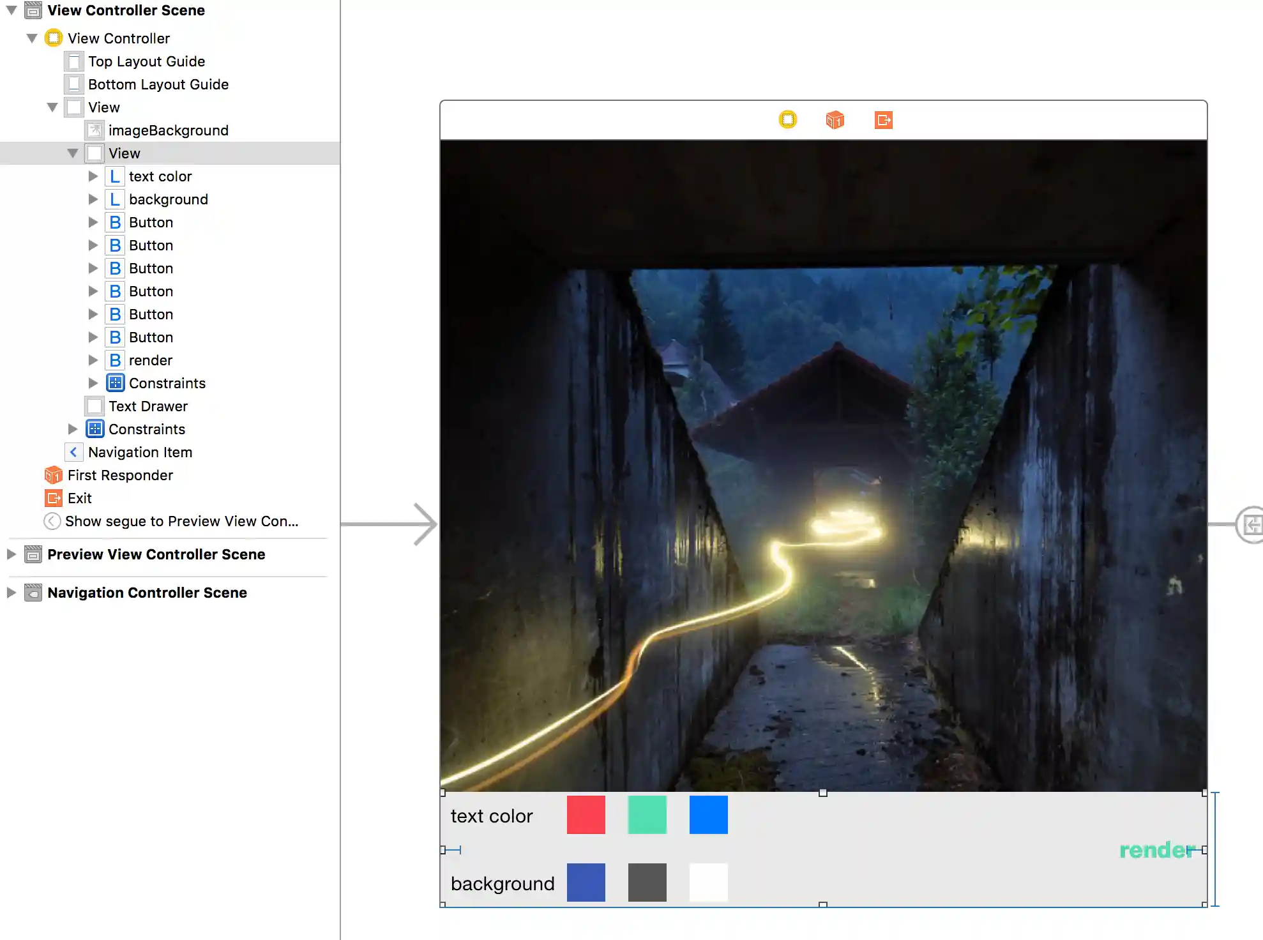Select Top Layout Guide in the outline
The height and width of the screenshot is (940, 1263).
coord(146,61)
